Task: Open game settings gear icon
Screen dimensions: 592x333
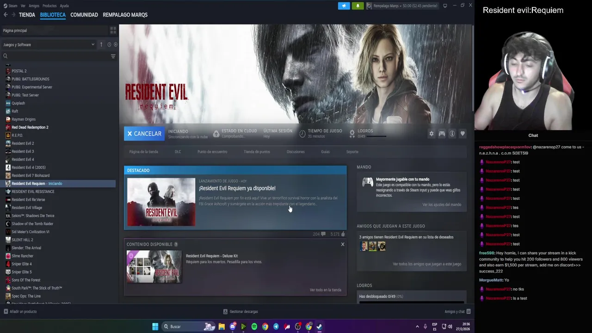Action: [x=432, y=134]
